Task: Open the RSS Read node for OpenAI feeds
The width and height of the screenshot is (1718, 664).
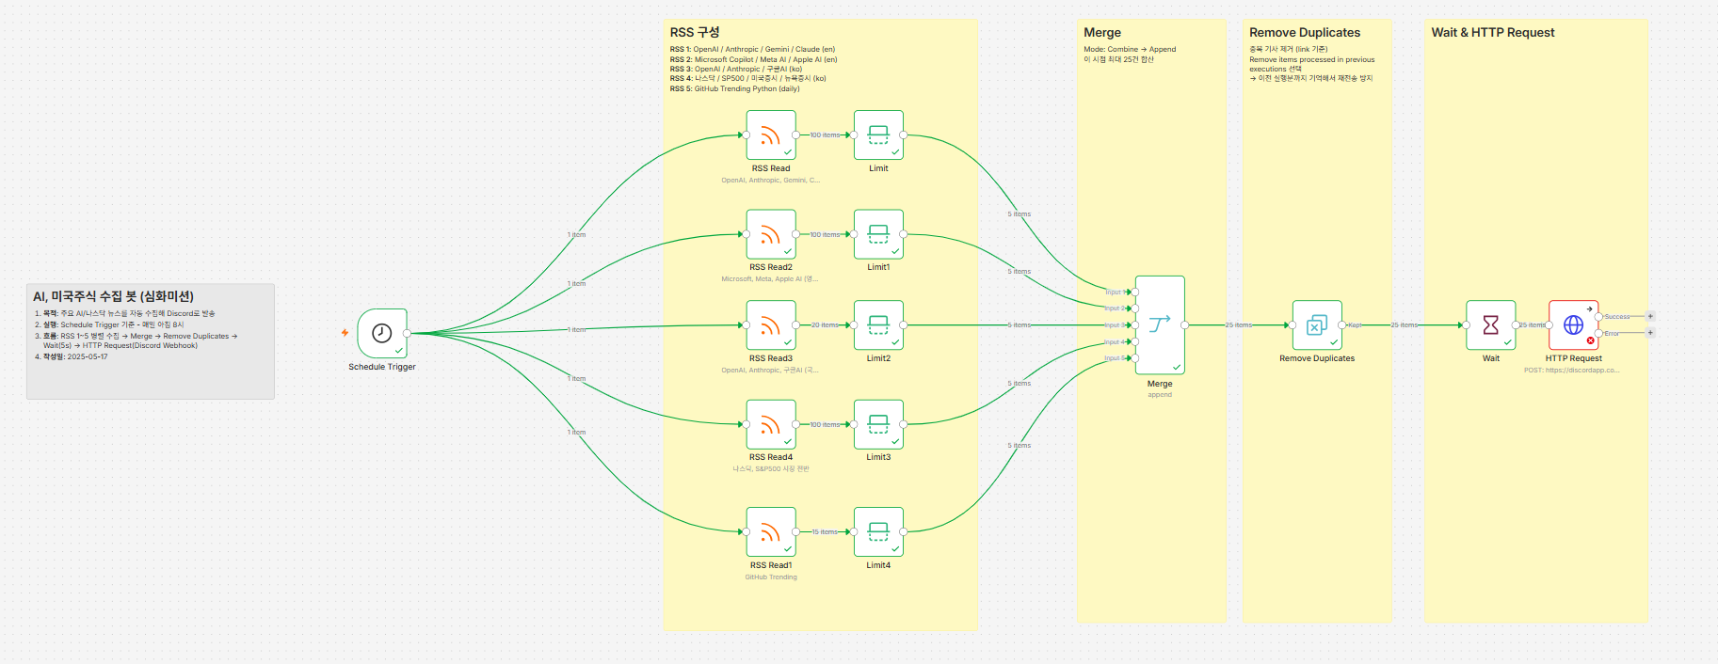Action: click(771, 135)
